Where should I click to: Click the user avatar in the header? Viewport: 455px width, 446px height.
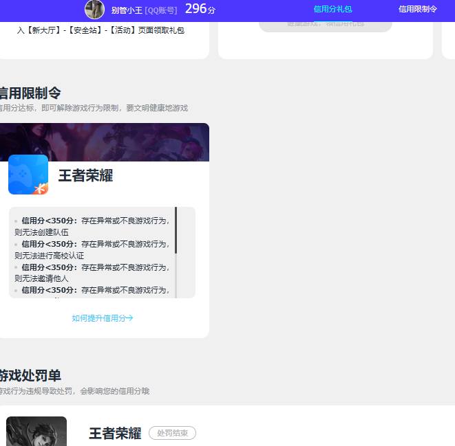(94, 9)
